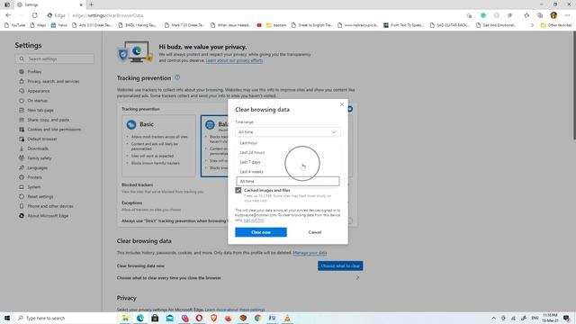Follow the sign out first link in dialog
The height and width of the screenshot is (324, 576).
click(x=254, y=220)
